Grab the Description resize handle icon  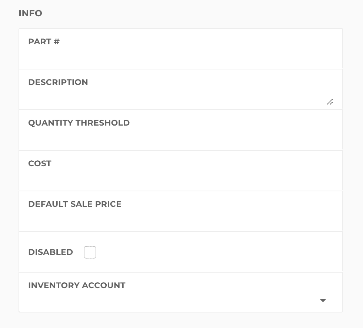pos(330,102)
